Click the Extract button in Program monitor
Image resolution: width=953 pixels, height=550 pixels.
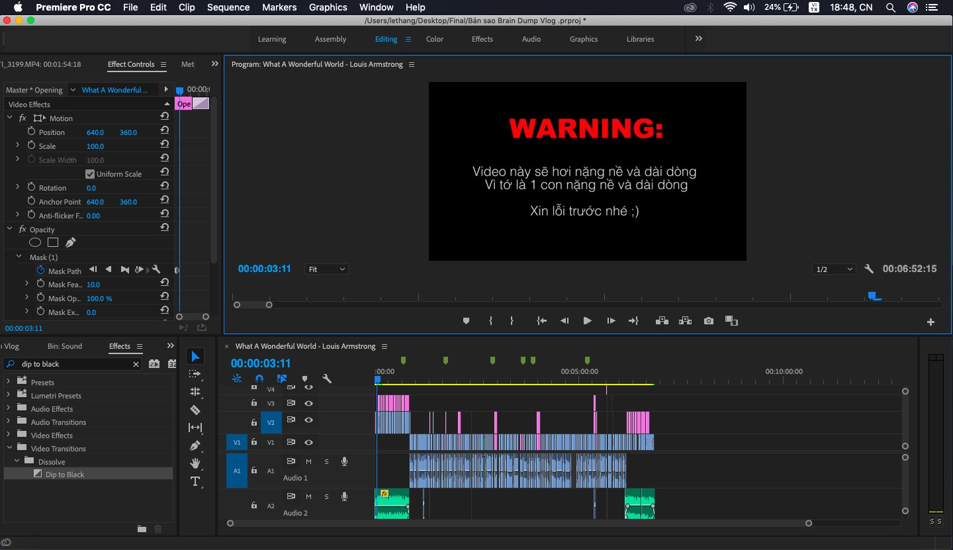685,321
